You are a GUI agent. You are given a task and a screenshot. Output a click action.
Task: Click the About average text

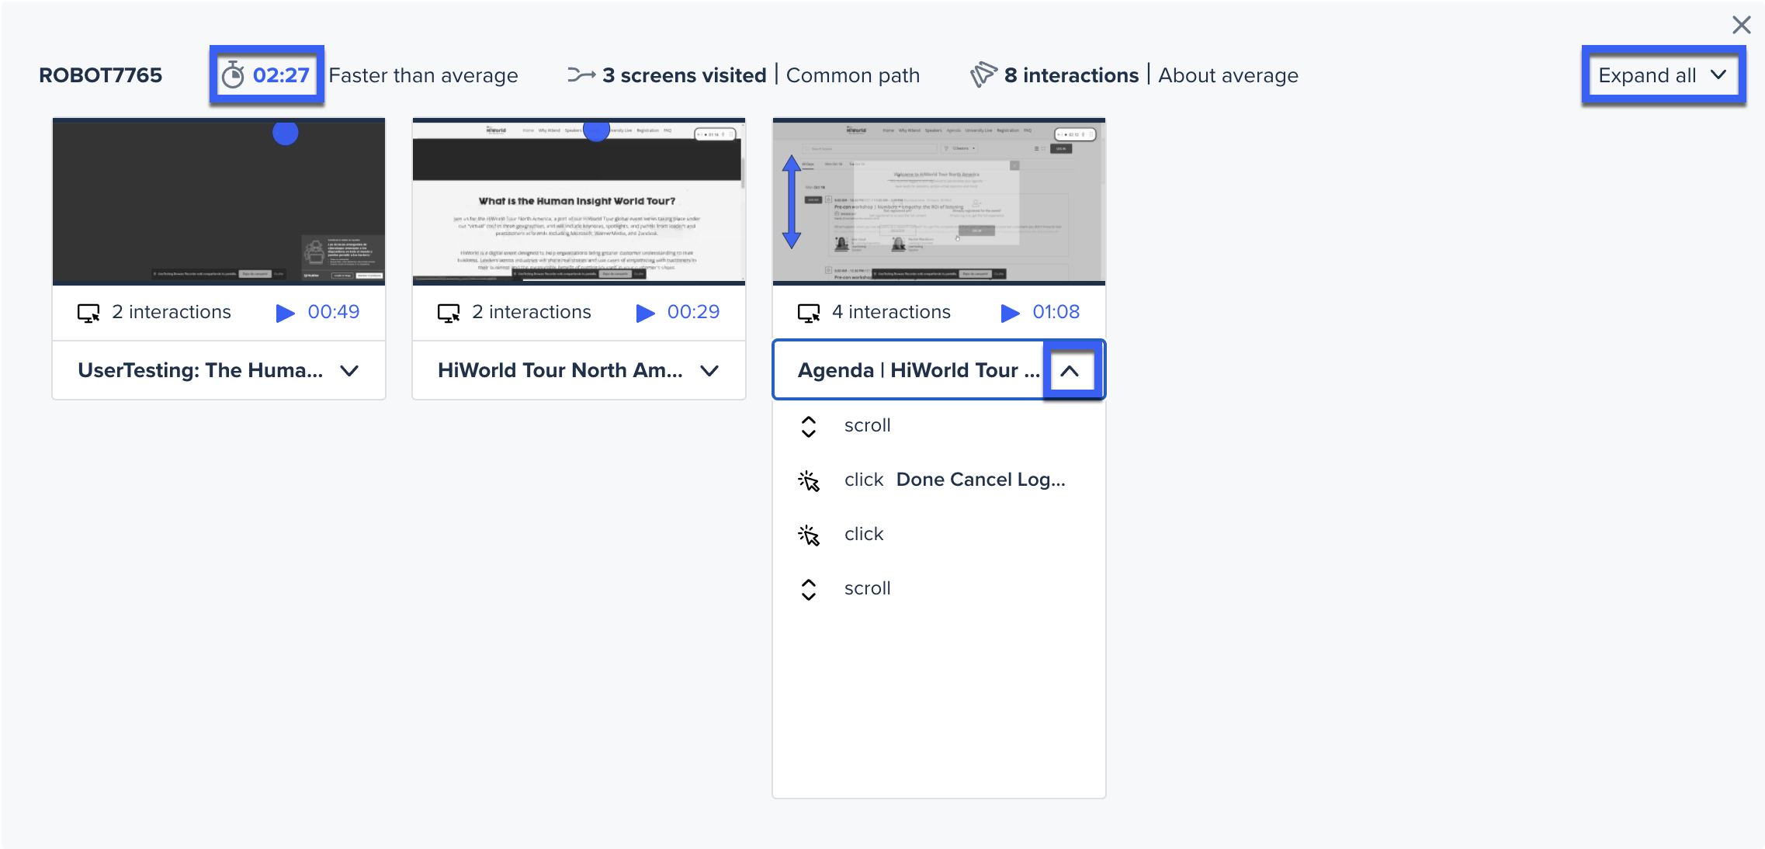1228,75
